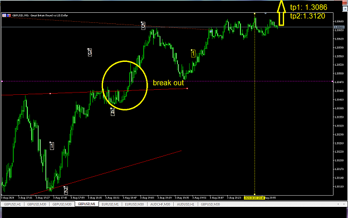This screenshot has height=218, width=348.
Task: Click chart title 'Great Britain Pound vs US Dollar'
Action: [x=49, y=16]
